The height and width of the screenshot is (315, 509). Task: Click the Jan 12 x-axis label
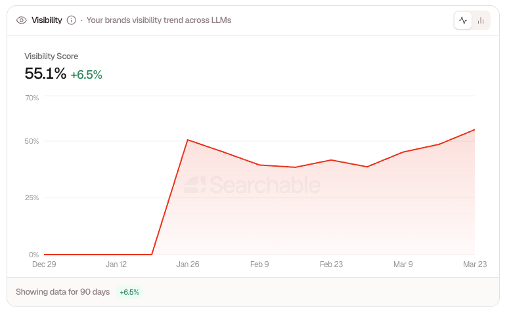[116, 264]
